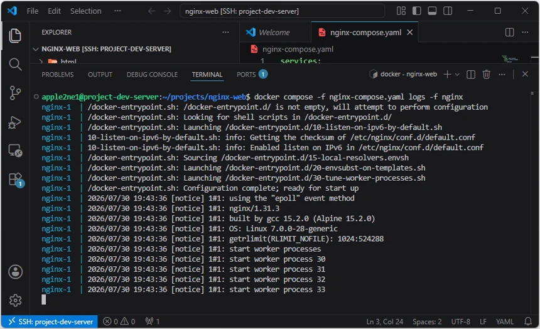Split the editor right

click(509, 33)
